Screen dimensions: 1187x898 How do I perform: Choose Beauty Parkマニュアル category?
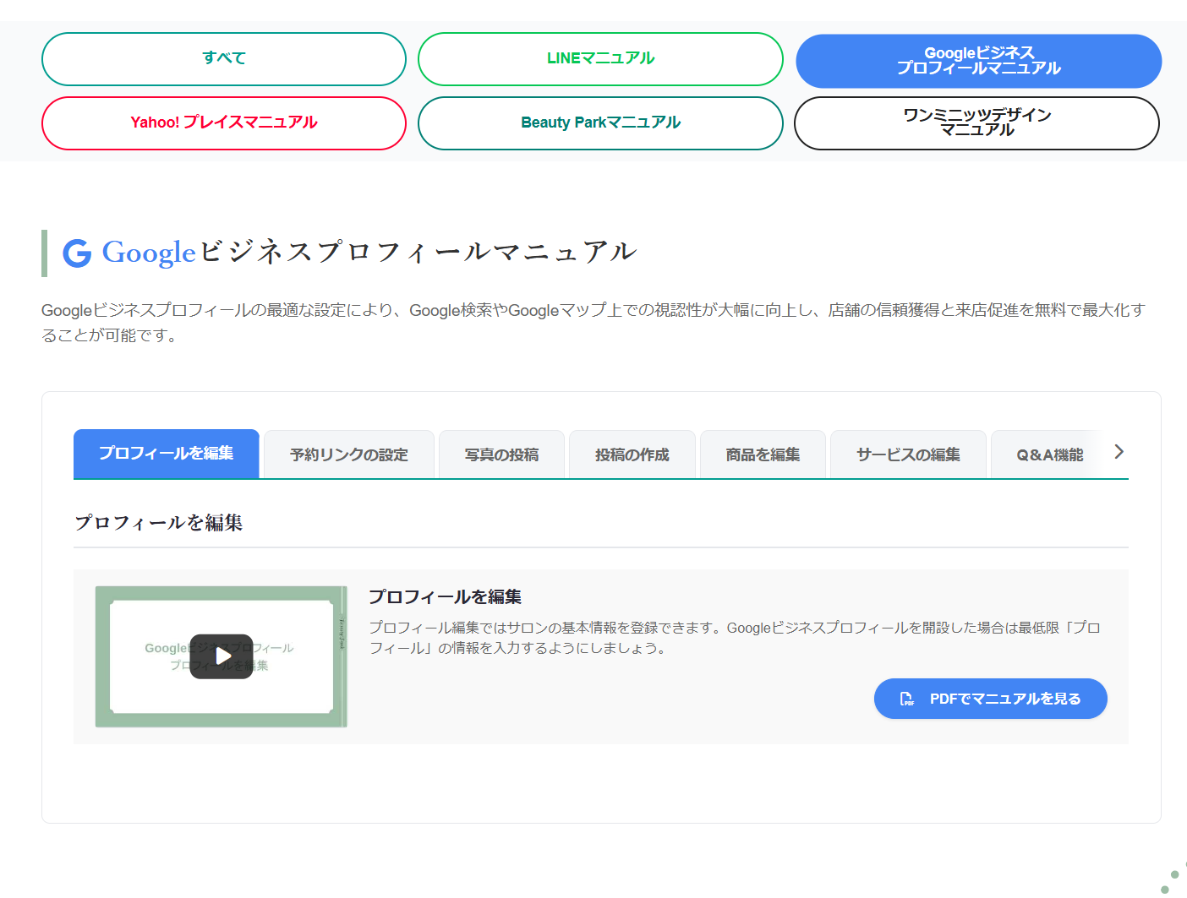click(600, 123)
